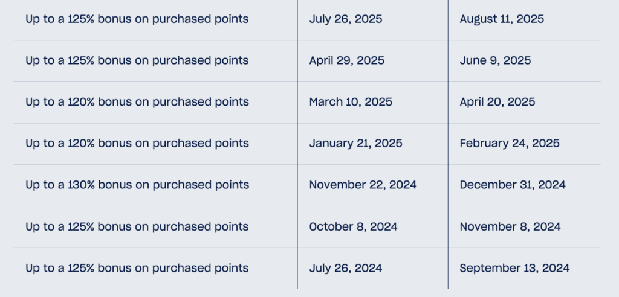The height and width of the screenshot is (297, 619).
Task: Click the 130% bonus on purchased points row
Action: pos(307,185)
